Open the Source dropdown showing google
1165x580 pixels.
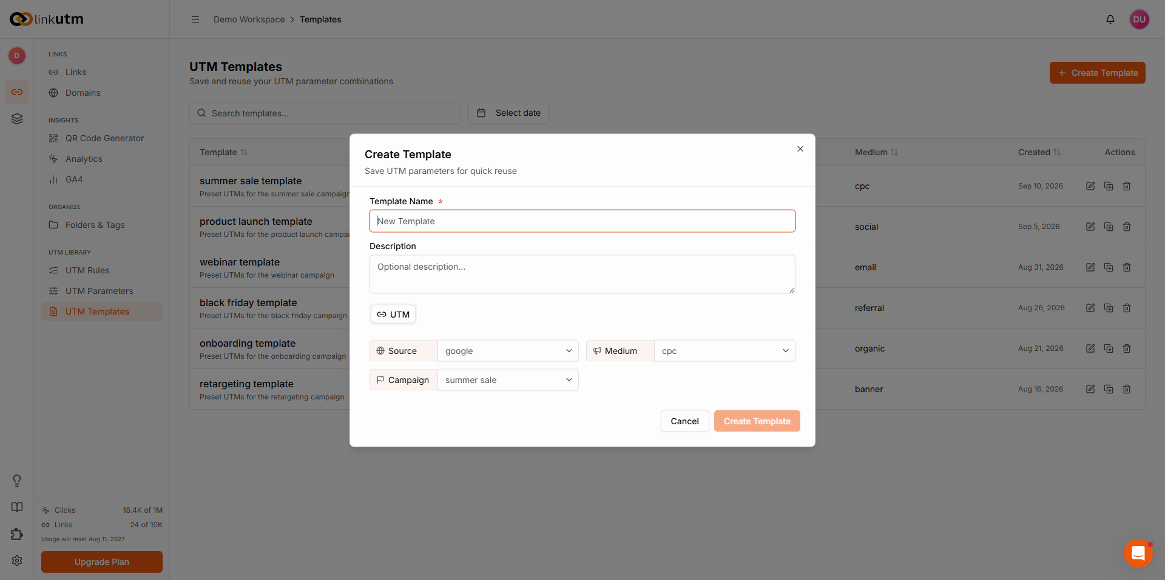[x=508, y=351]
